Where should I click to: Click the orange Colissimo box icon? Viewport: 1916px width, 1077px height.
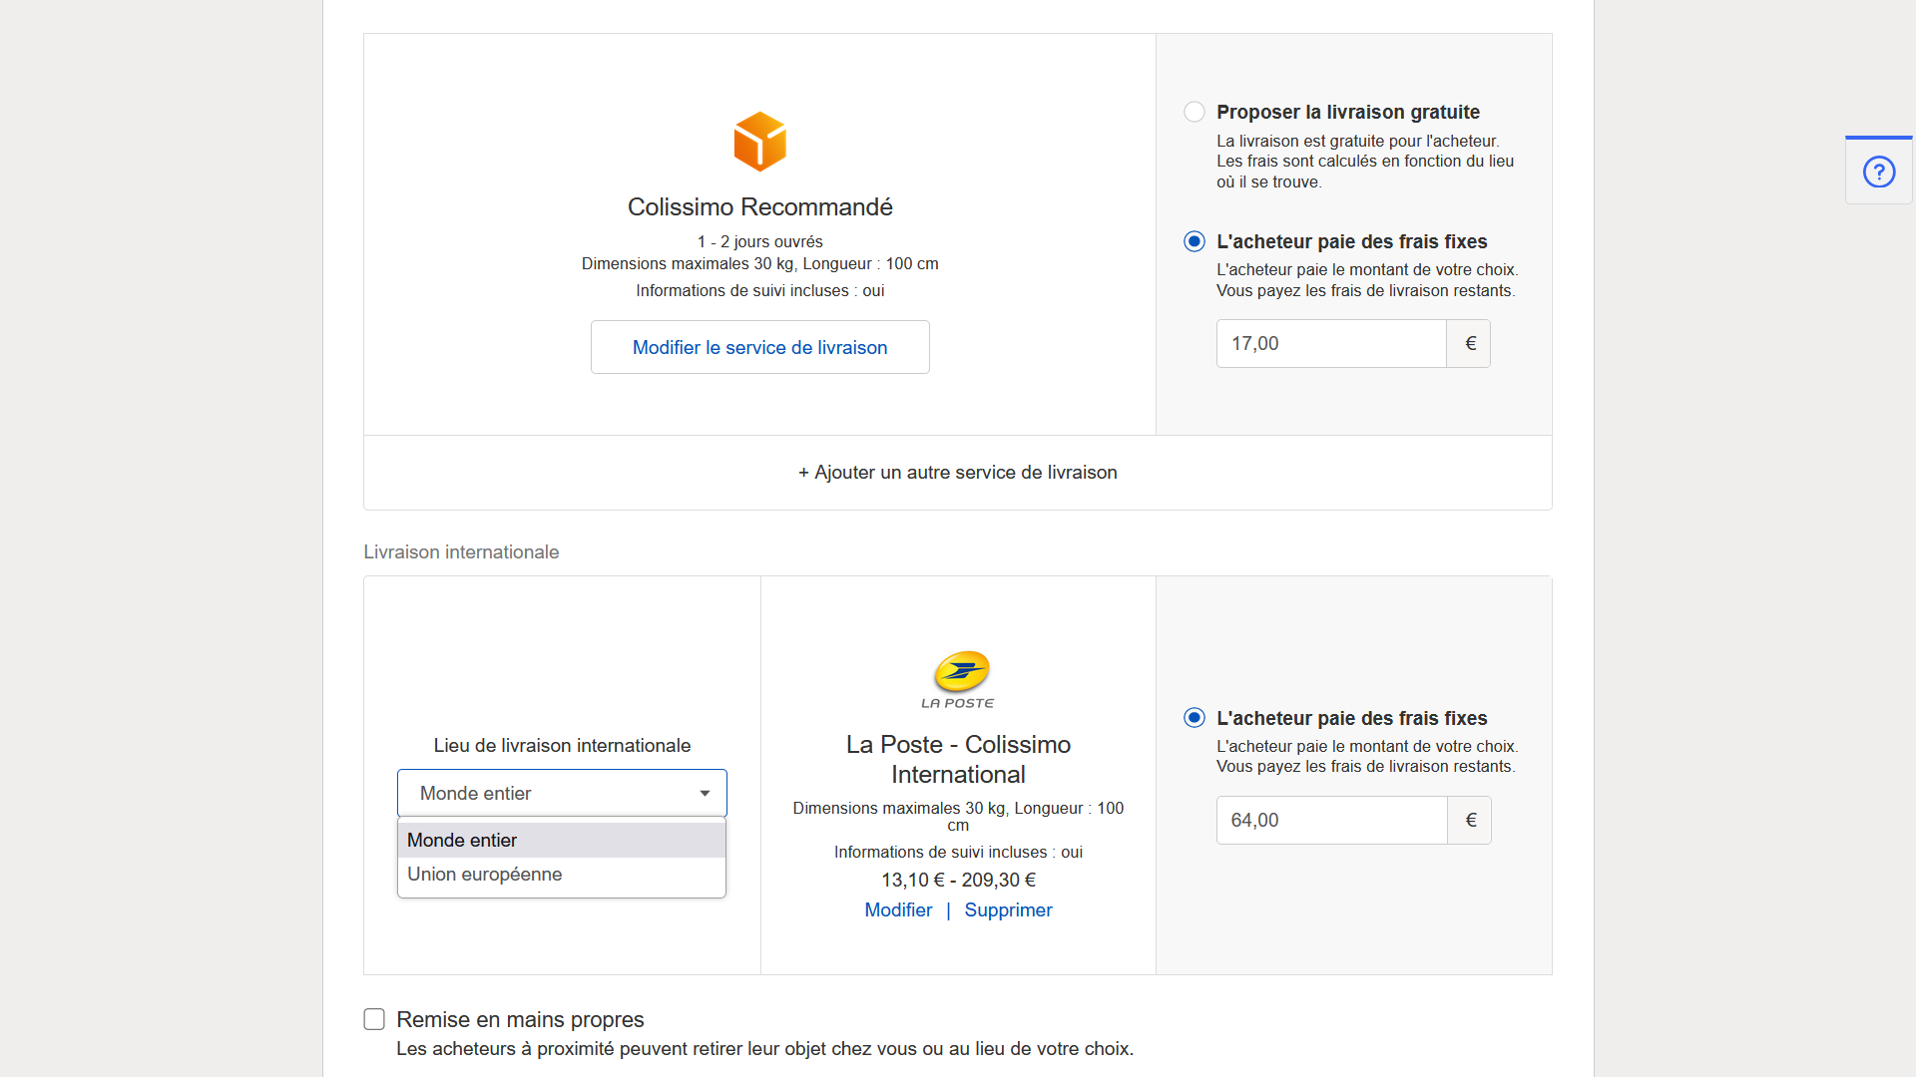click(759, 142)
